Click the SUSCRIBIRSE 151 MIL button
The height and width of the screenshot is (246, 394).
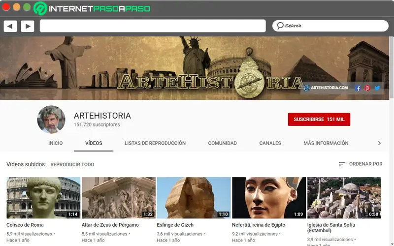click(x=319, y=119)
